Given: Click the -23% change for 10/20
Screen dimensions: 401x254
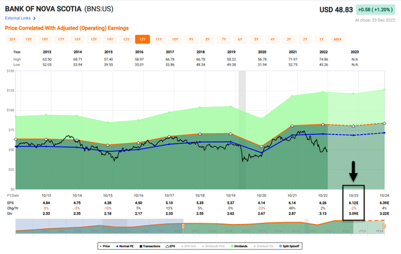Looking at the screenshot, I should point(261,208).
